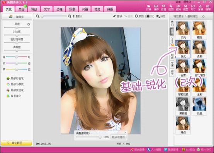Viewport: 214px width, 153px height.
Task: Click the 色彩饱和度 saturation slider handle
Action: [17, 43]
